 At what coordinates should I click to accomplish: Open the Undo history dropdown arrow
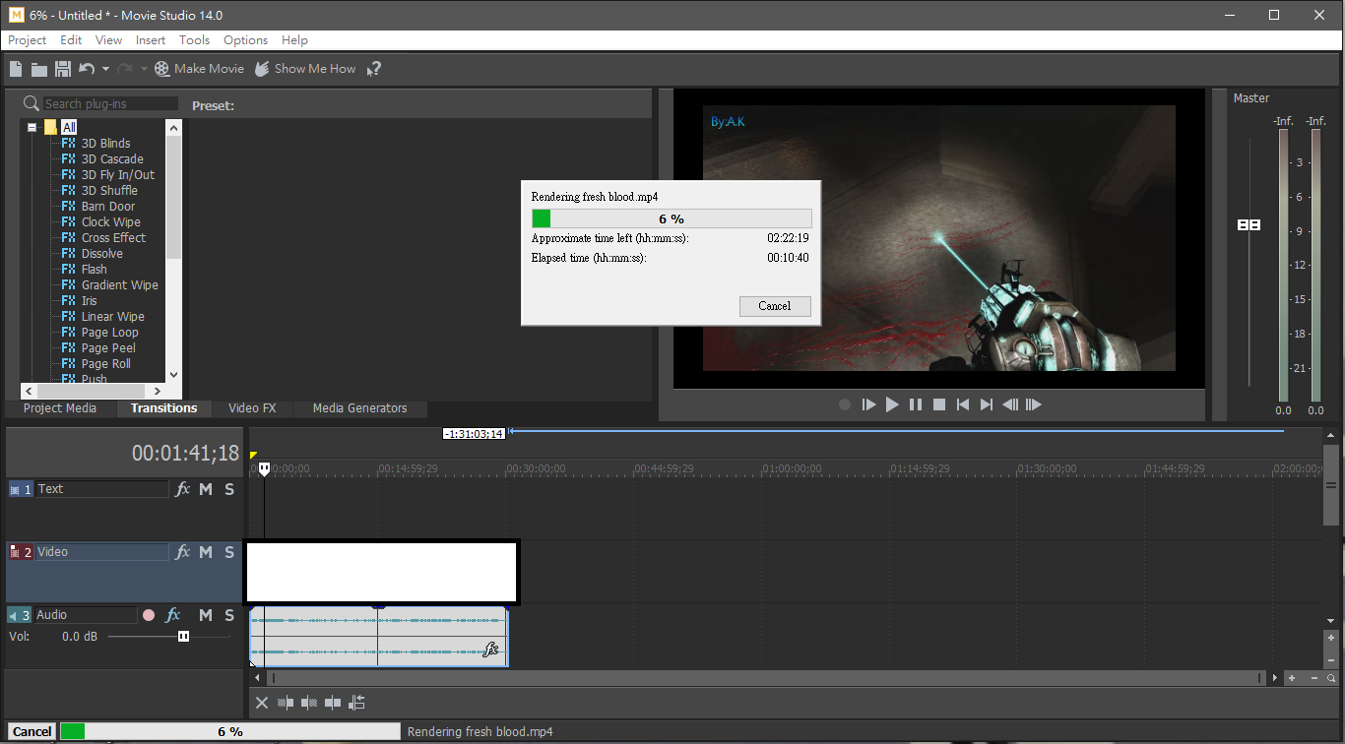[105, 69]
